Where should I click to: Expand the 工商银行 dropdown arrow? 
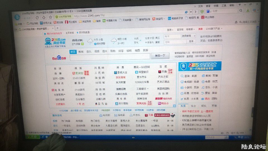(148, 89)
